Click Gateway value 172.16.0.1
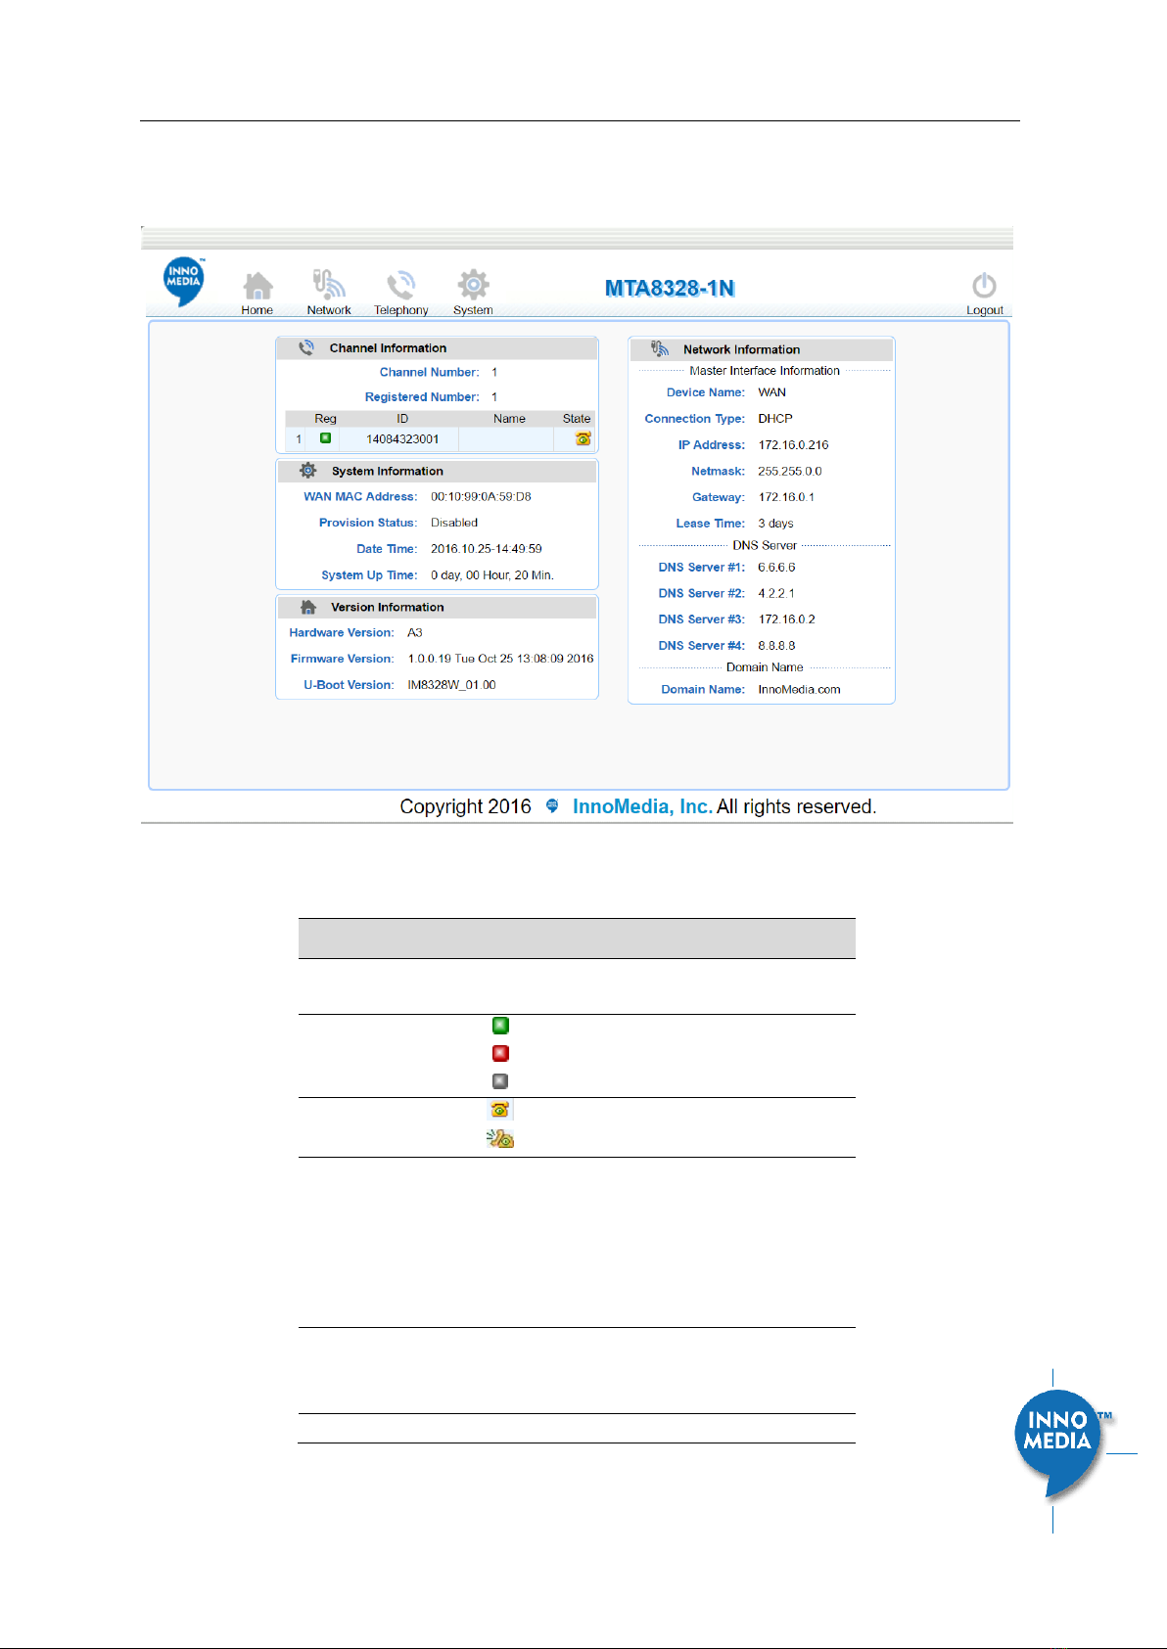 786,497
